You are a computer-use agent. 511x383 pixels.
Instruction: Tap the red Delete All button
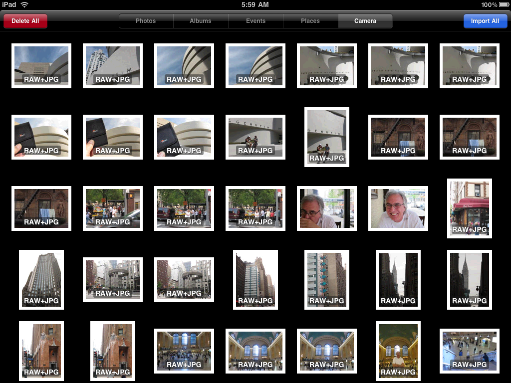coord(25,21)
